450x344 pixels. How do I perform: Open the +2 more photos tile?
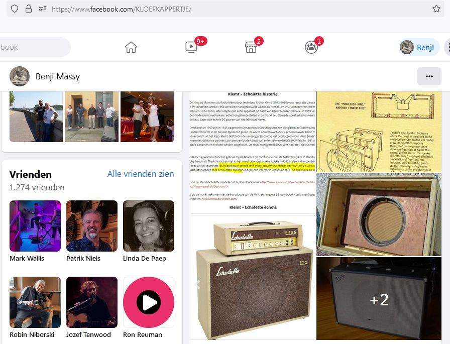coord(379,299)
